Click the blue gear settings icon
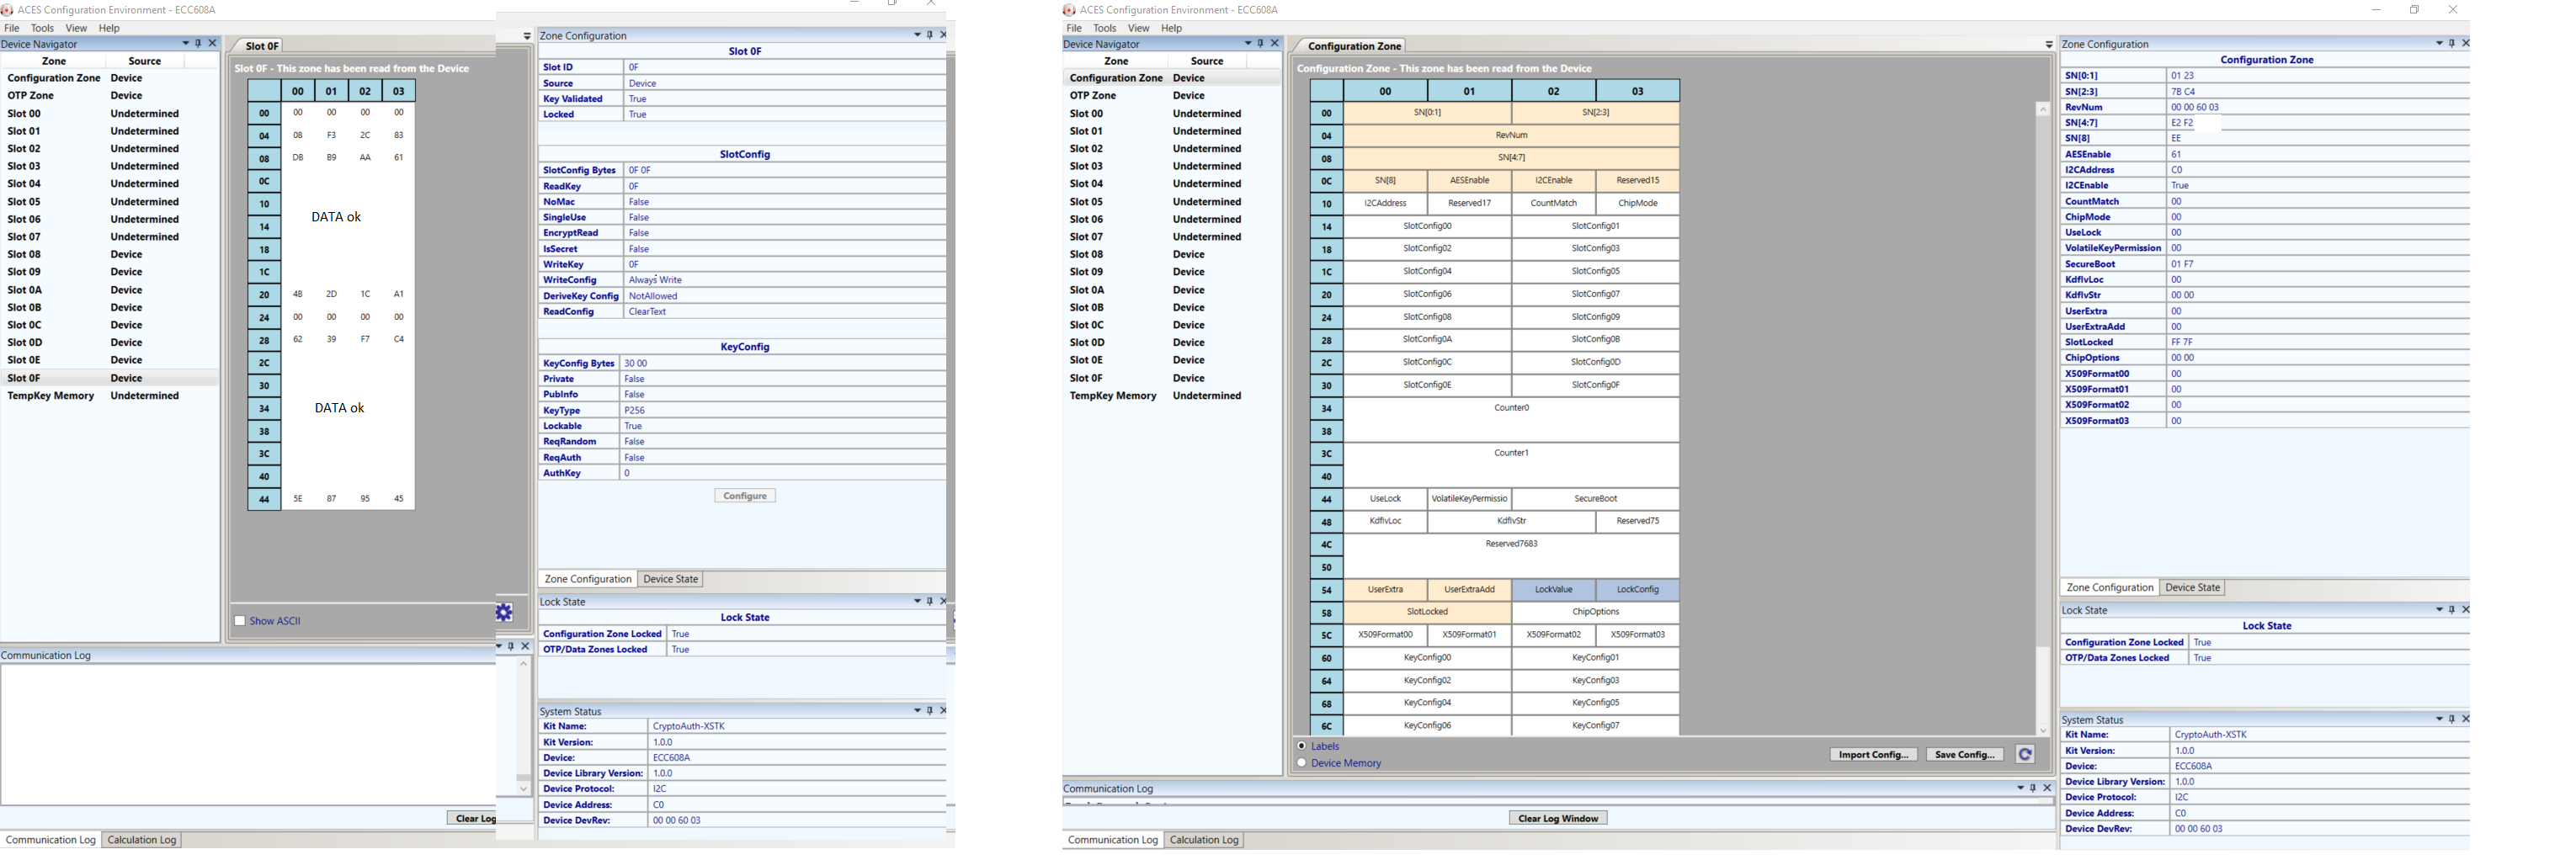This screenshot has height=860, width=2576. pos(504,612)
